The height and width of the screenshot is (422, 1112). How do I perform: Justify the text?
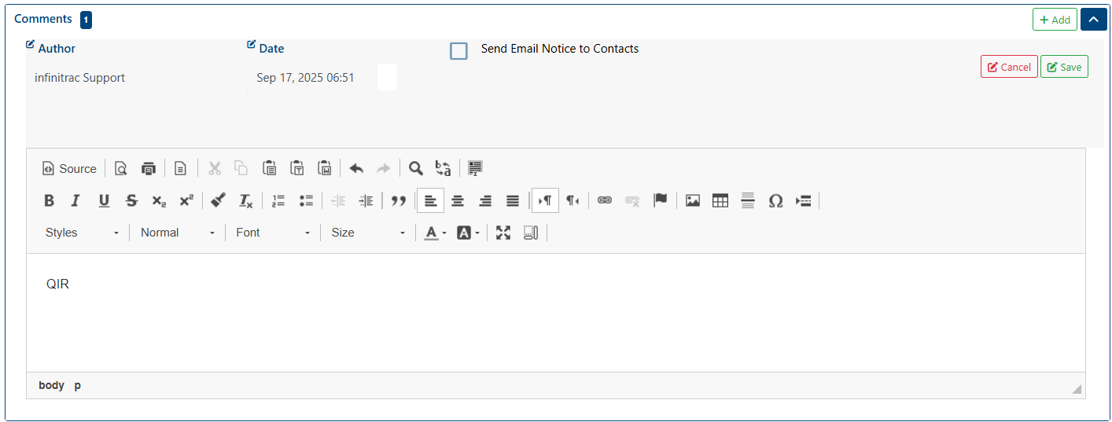tap(513, 200)
